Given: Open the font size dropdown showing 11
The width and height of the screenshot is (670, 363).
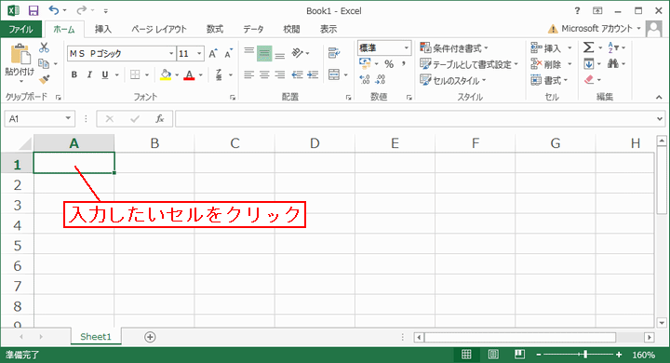Looking at the screenshot, I should coord(199,53).
